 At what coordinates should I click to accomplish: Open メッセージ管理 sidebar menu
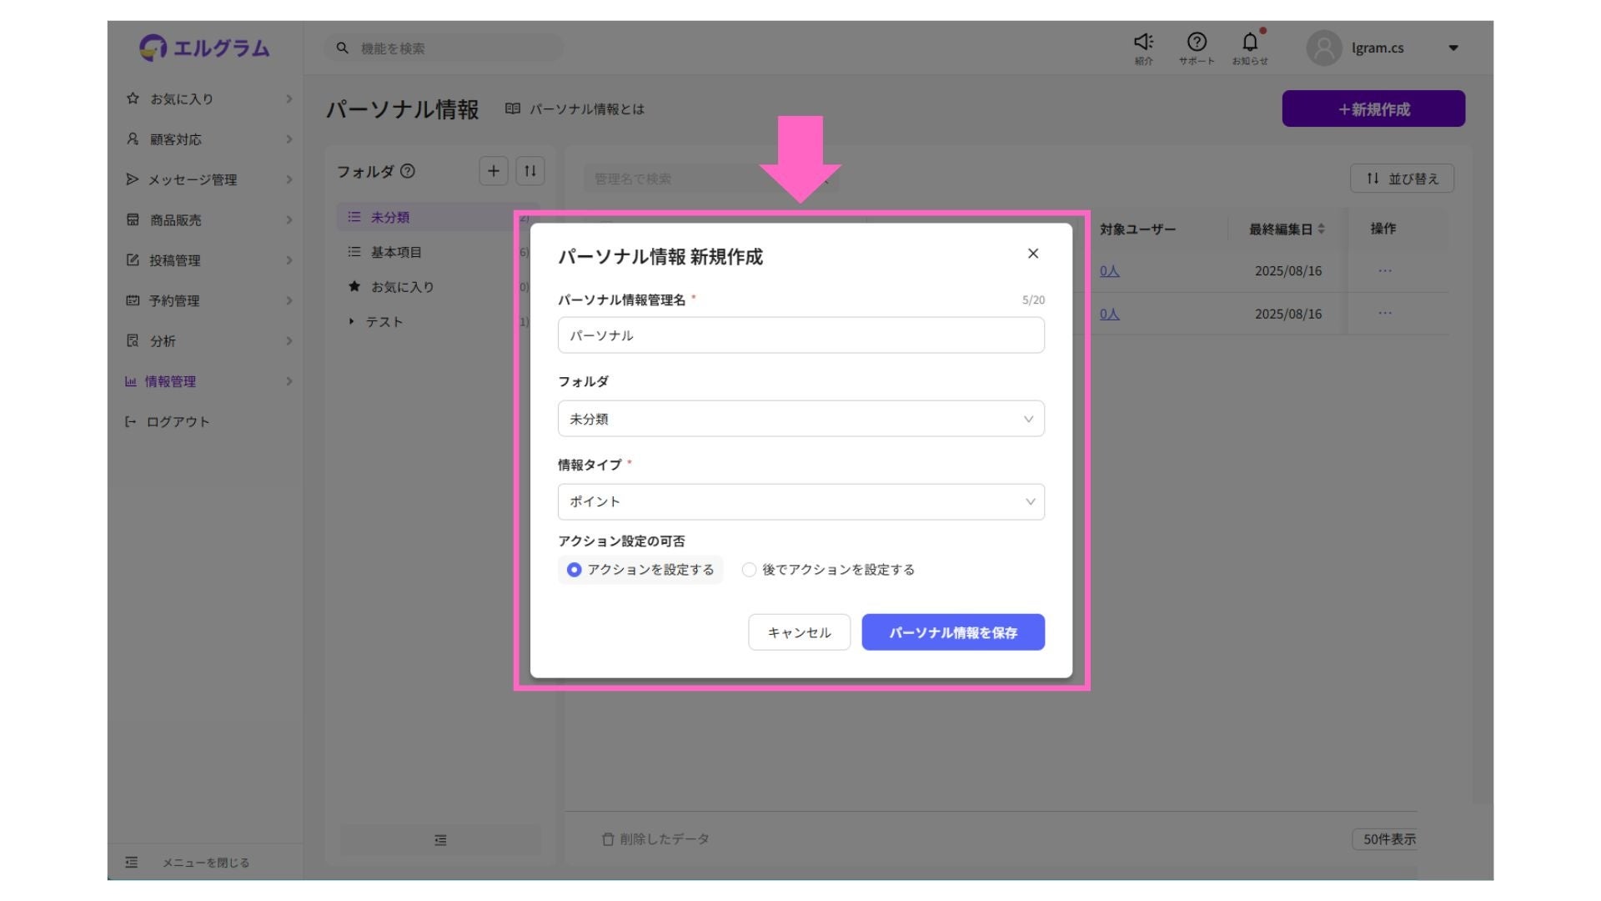193,179
